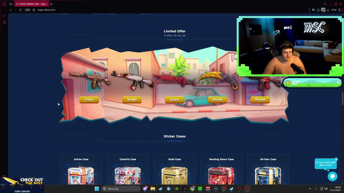Open the Opera AI assistant button
The width and height of the screenshot is (344, 193).
tap(334, 10)
